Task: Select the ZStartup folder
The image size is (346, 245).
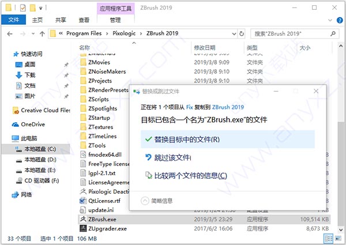Action: pos(99,118)
